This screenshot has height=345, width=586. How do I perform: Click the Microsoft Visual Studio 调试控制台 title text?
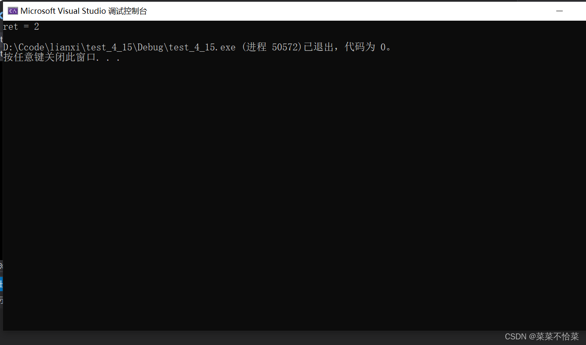click(x=84, y=11)
